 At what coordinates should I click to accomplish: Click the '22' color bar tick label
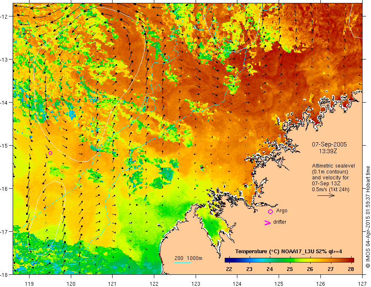coord(229,269)
